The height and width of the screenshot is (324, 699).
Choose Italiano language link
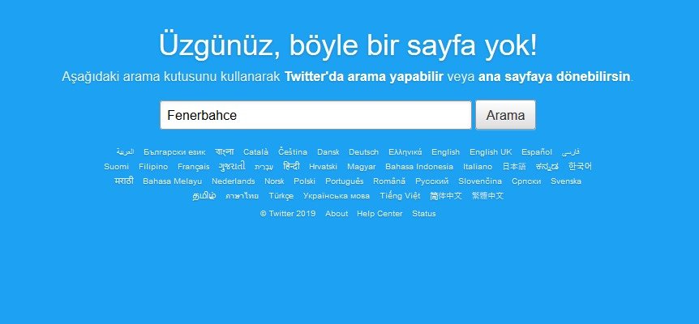[478, 167]
